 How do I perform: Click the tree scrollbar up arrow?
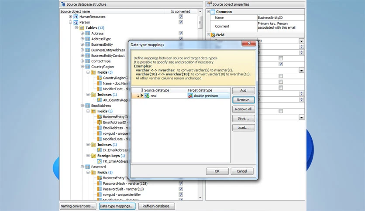200,11
